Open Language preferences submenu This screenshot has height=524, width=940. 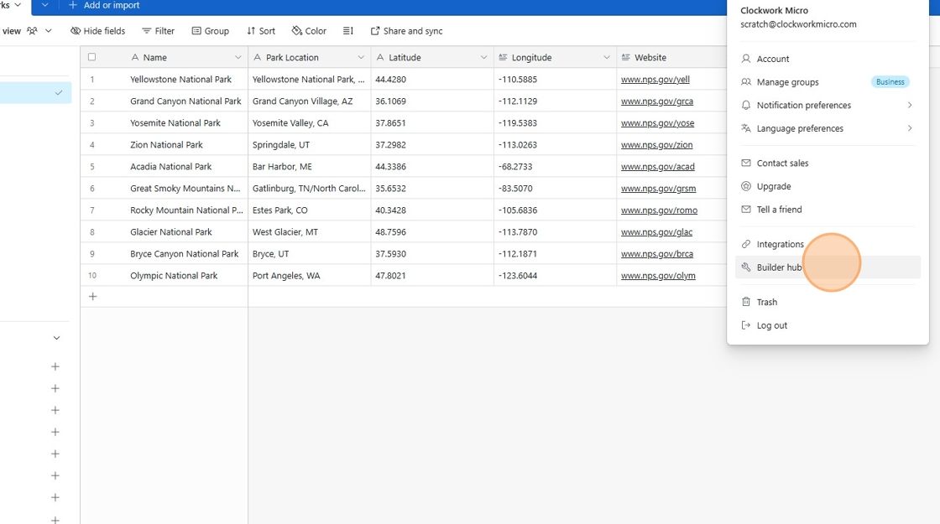click(828, 128)
